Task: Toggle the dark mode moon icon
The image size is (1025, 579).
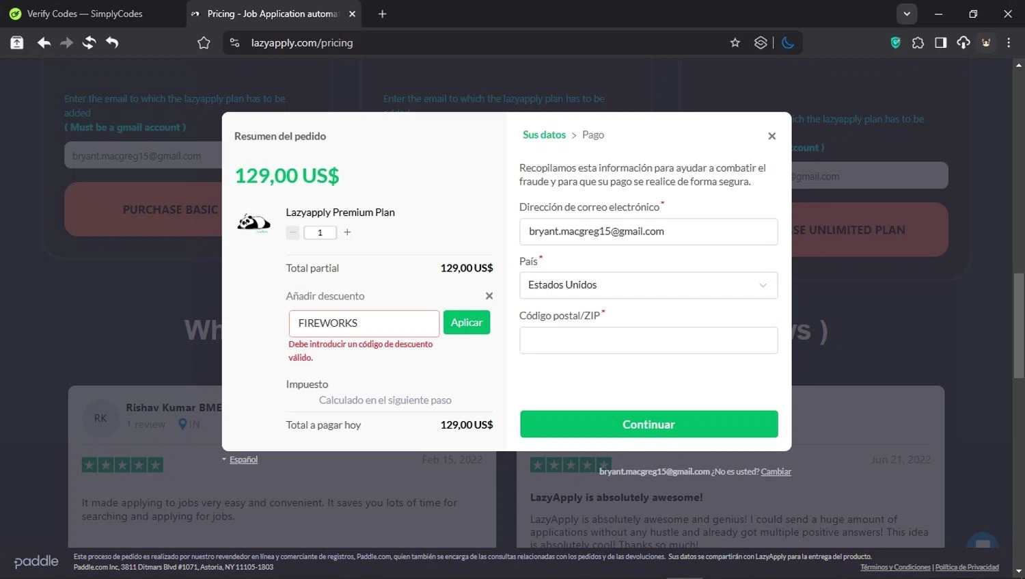Action: [x=788, y=42]
